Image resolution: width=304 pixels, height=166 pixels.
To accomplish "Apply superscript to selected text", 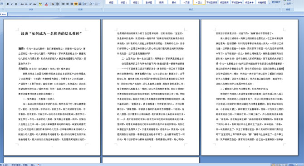I will pyautogui.click(x=30, y=4).
